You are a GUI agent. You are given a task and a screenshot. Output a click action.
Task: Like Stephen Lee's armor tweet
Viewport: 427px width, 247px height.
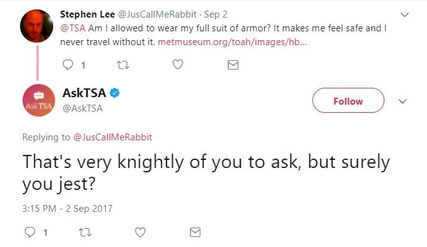point(178,65)
